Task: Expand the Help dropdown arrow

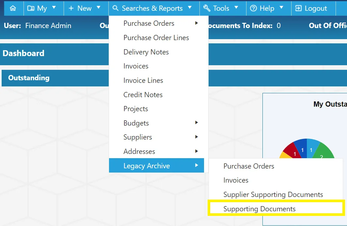Action: click(281, 8)
